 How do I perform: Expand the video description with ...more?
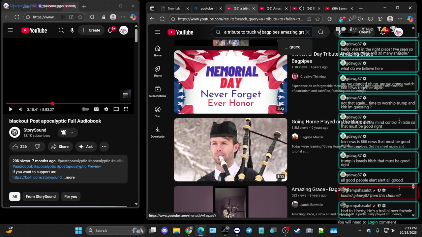(x=69, y=177)
